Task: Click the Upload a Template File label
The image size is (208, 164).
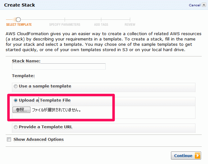Action: 45,100
